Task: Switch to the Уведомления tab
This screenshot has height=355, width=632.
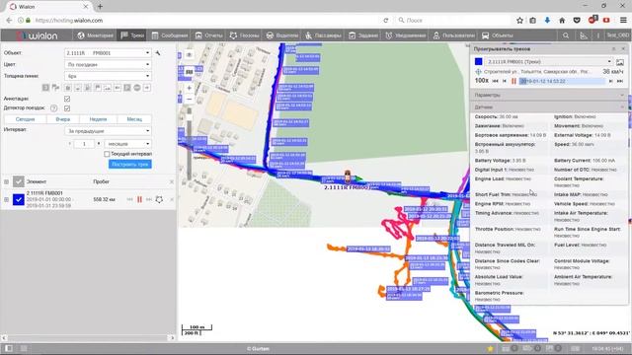Action: (x=405, y=35)
